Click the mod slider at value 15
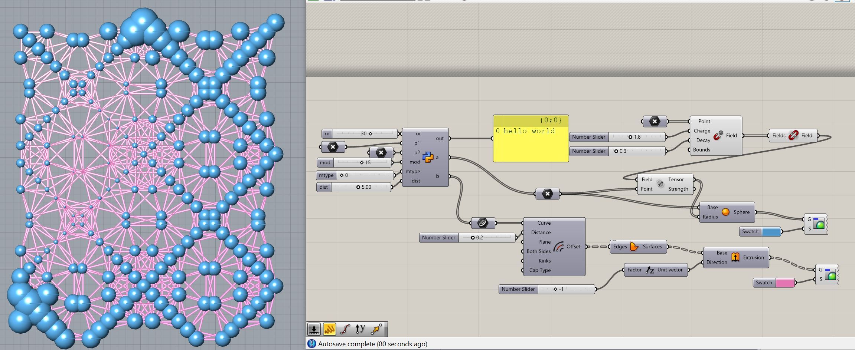855x350 pixels. click(355, 162)
